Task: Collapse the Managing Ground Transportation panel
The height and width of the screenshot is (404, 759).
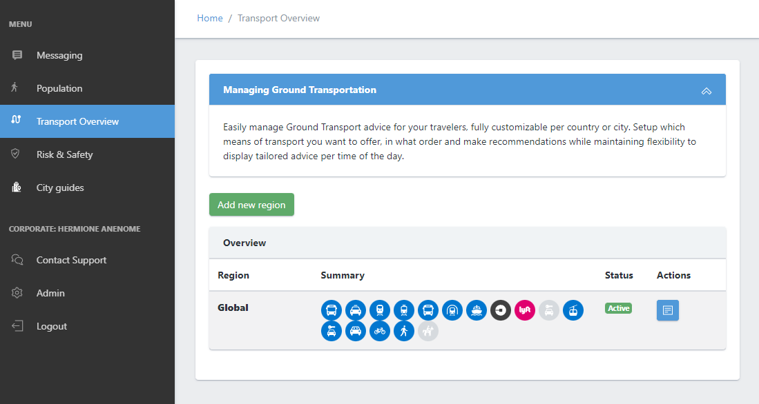Action: [x=707, y=90]
